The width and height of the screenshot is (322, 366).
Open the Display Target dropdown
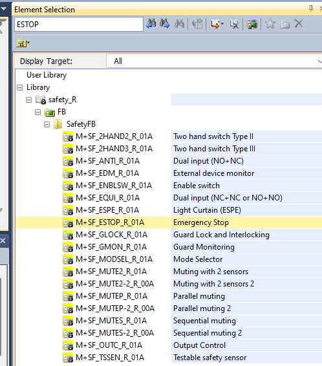pyautogui.click(x=214, y=61)
